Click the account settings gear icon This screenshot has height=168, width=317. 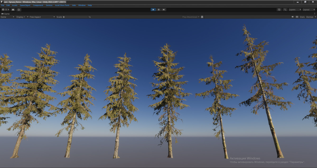pos(18,10)
